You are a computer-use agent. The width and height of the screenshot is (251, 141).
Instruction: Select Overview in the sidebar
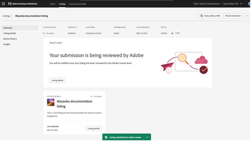(20, 28)
